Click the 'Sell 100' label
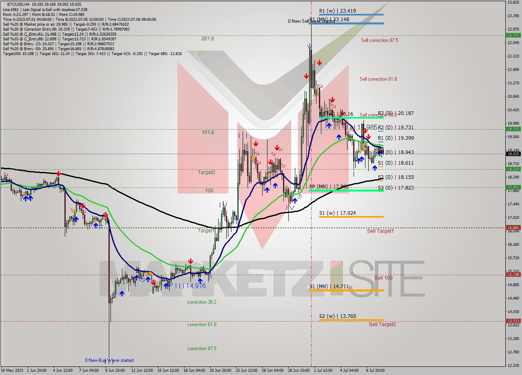The width and height of the screenshot is (522, 375). [x=383, y=278]
